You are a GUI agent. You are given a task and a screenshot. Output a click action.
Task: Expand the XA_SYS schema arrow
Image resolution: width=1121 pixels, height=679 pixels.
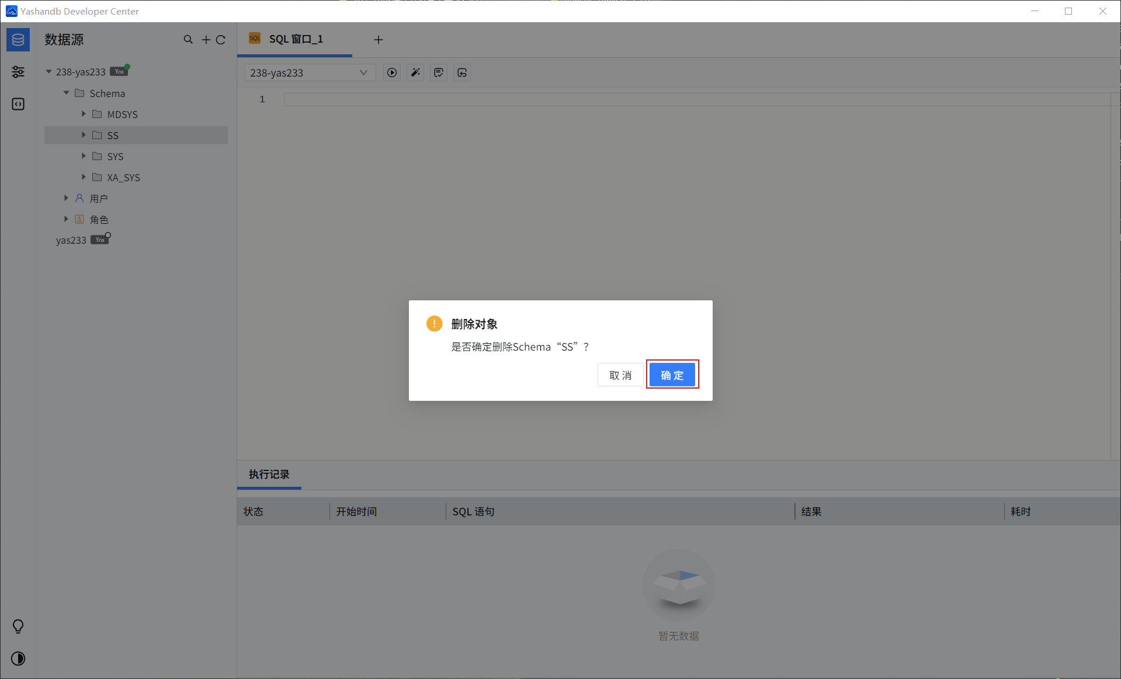coord(84,177)
